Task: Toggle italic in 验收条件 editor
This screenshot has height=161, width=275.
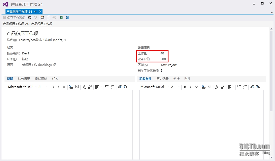Action: coord(191,87)
